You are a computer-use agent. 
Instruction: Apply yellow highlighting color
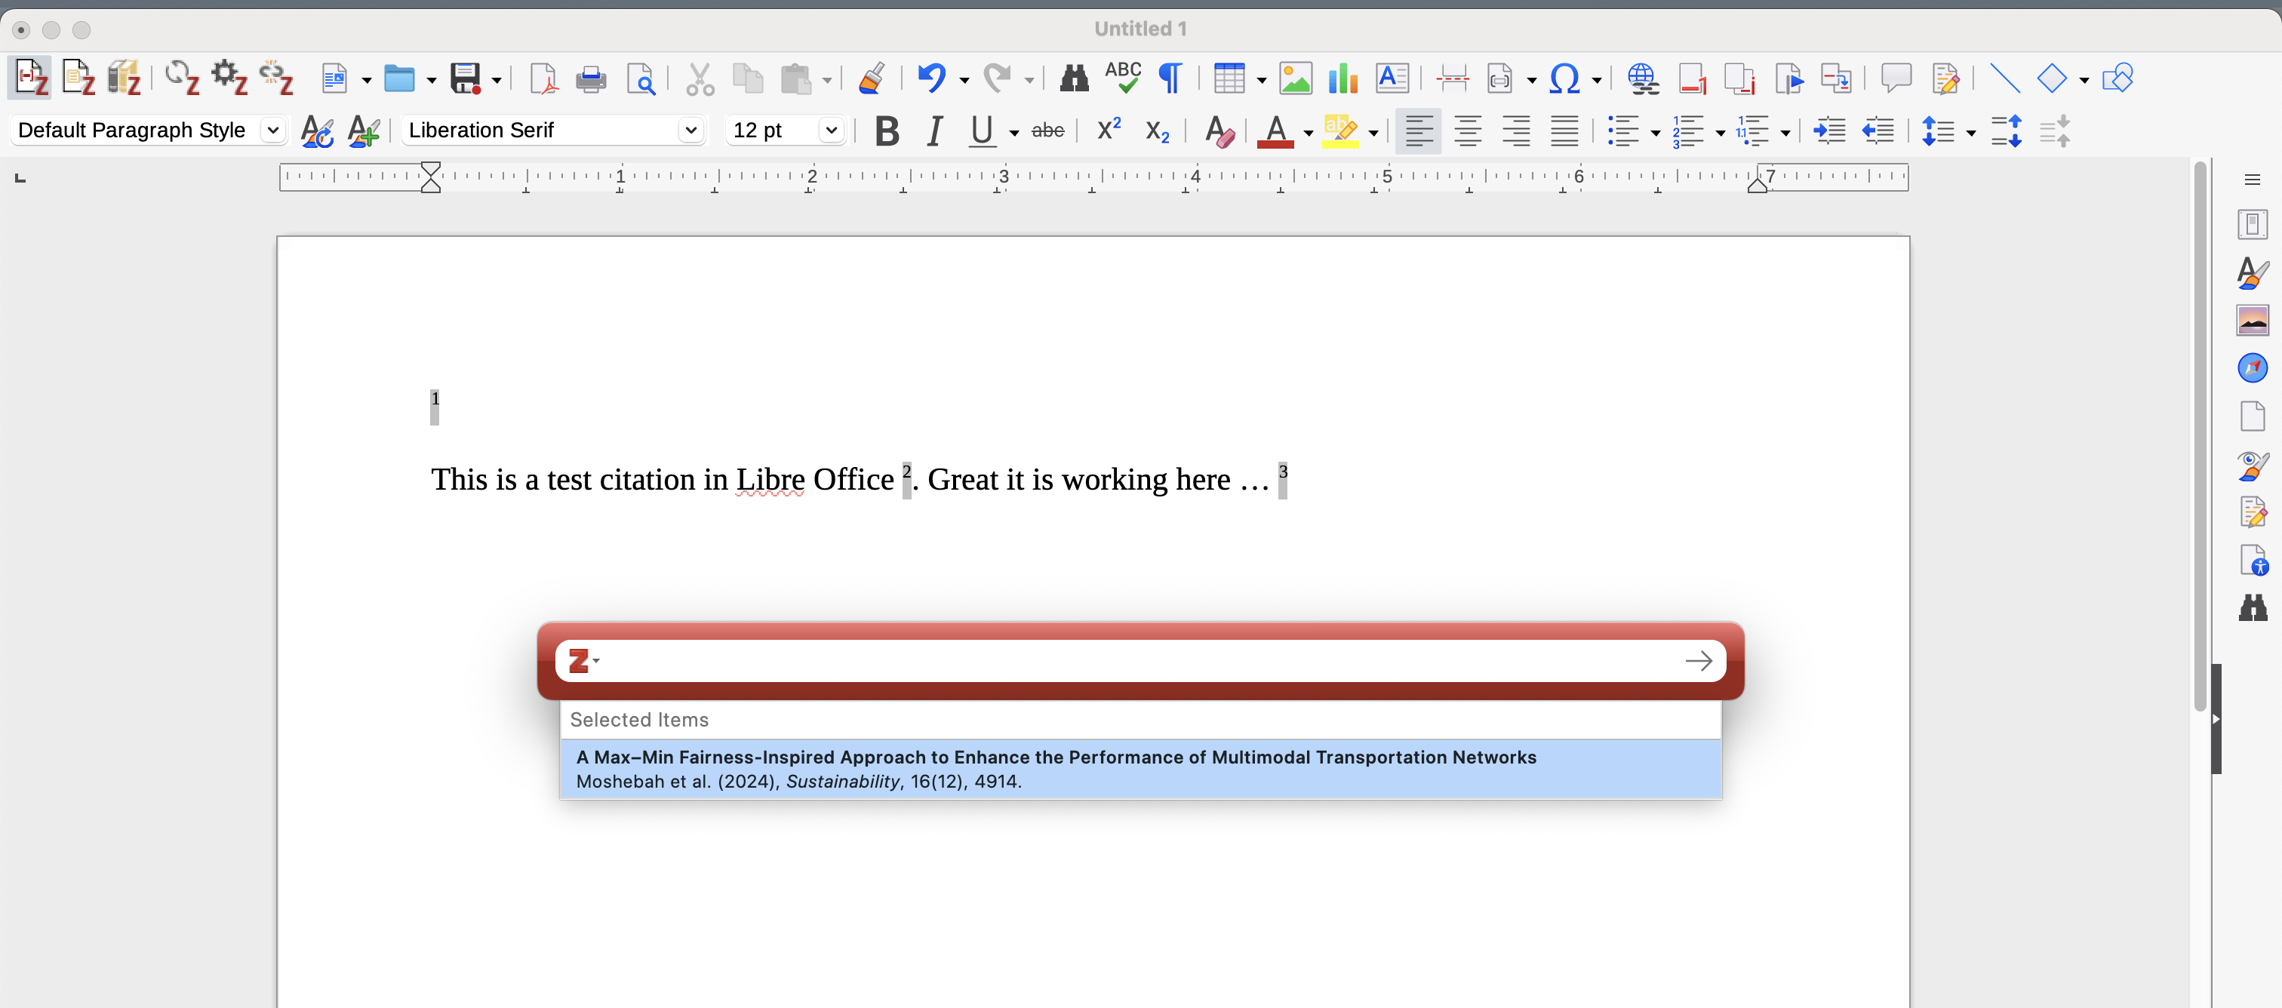click(1339, 131)
